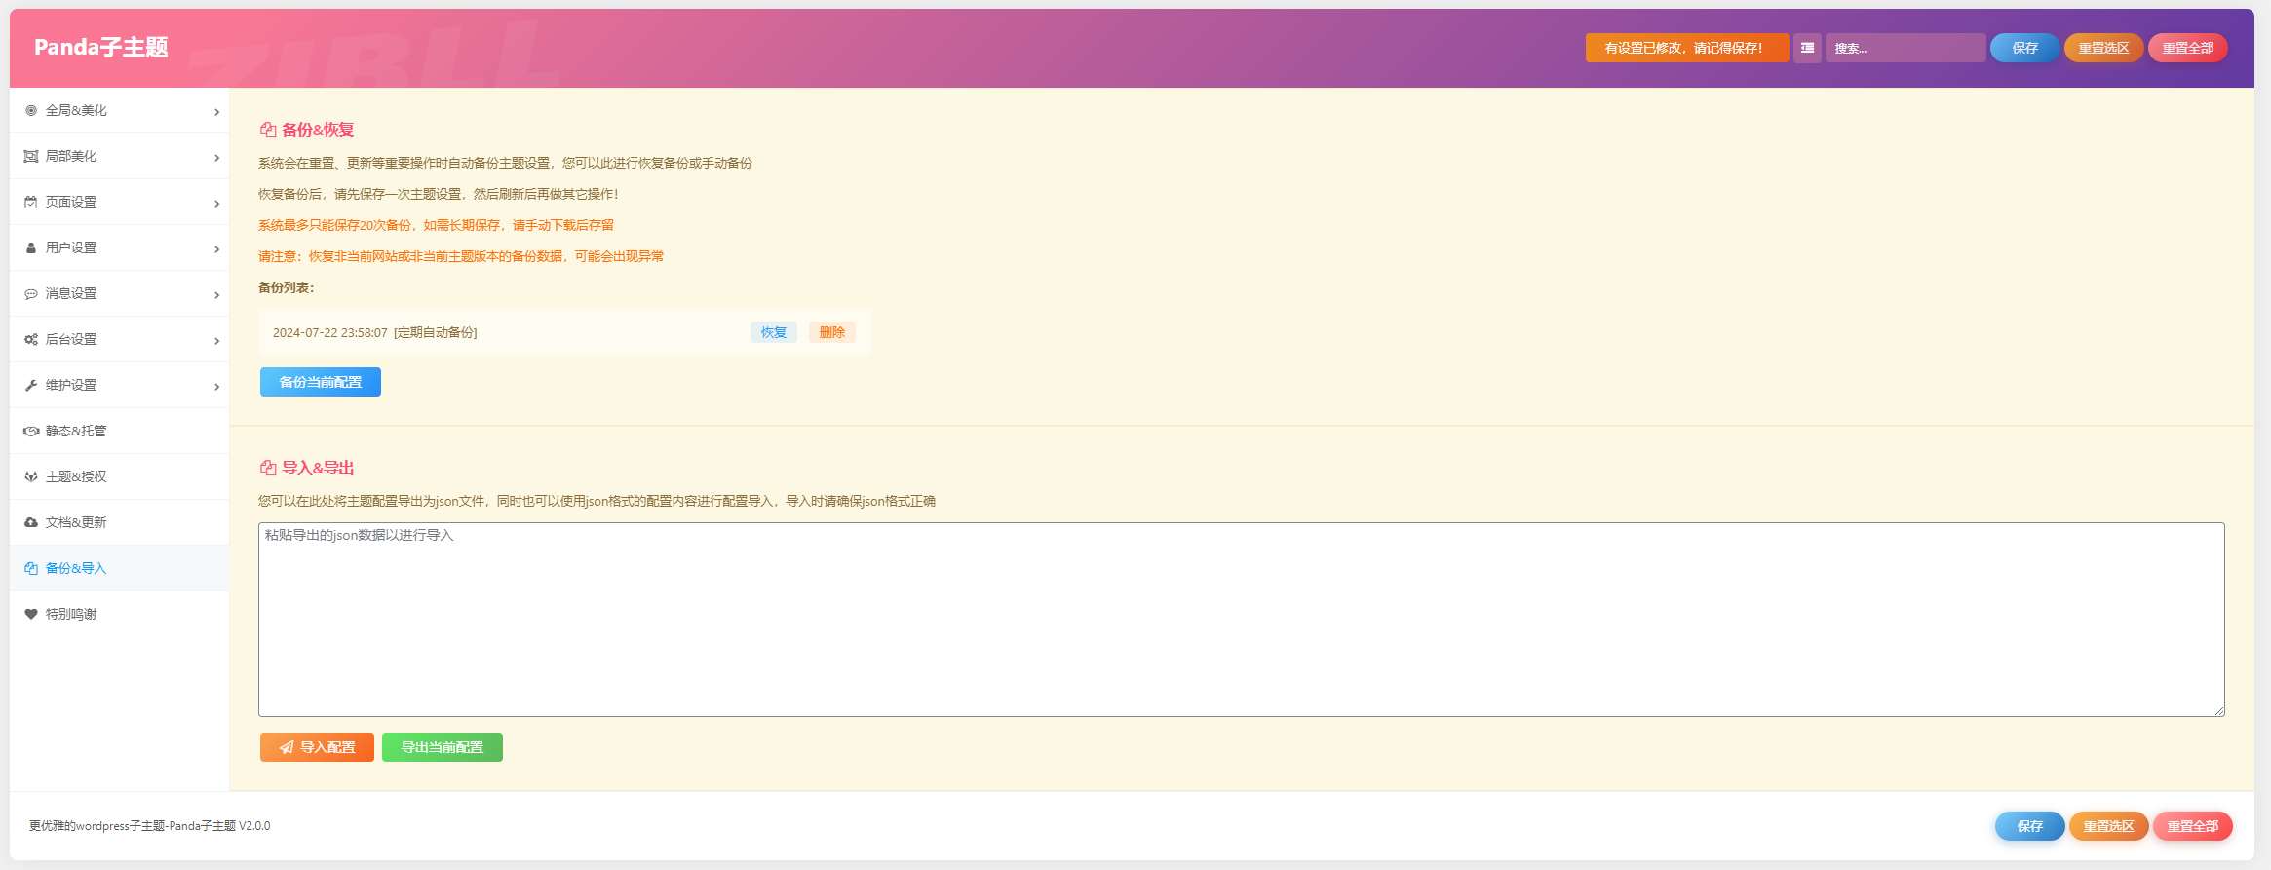This screenshot has height=870, width=2271.
Task: Expand 维护设置 with its chevron
Action: point(216,387)
